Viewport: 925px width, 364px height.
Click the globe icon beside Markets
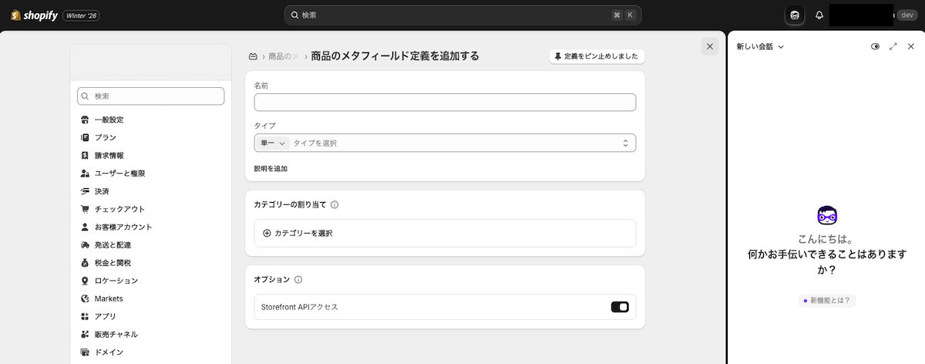coord(85,298)
